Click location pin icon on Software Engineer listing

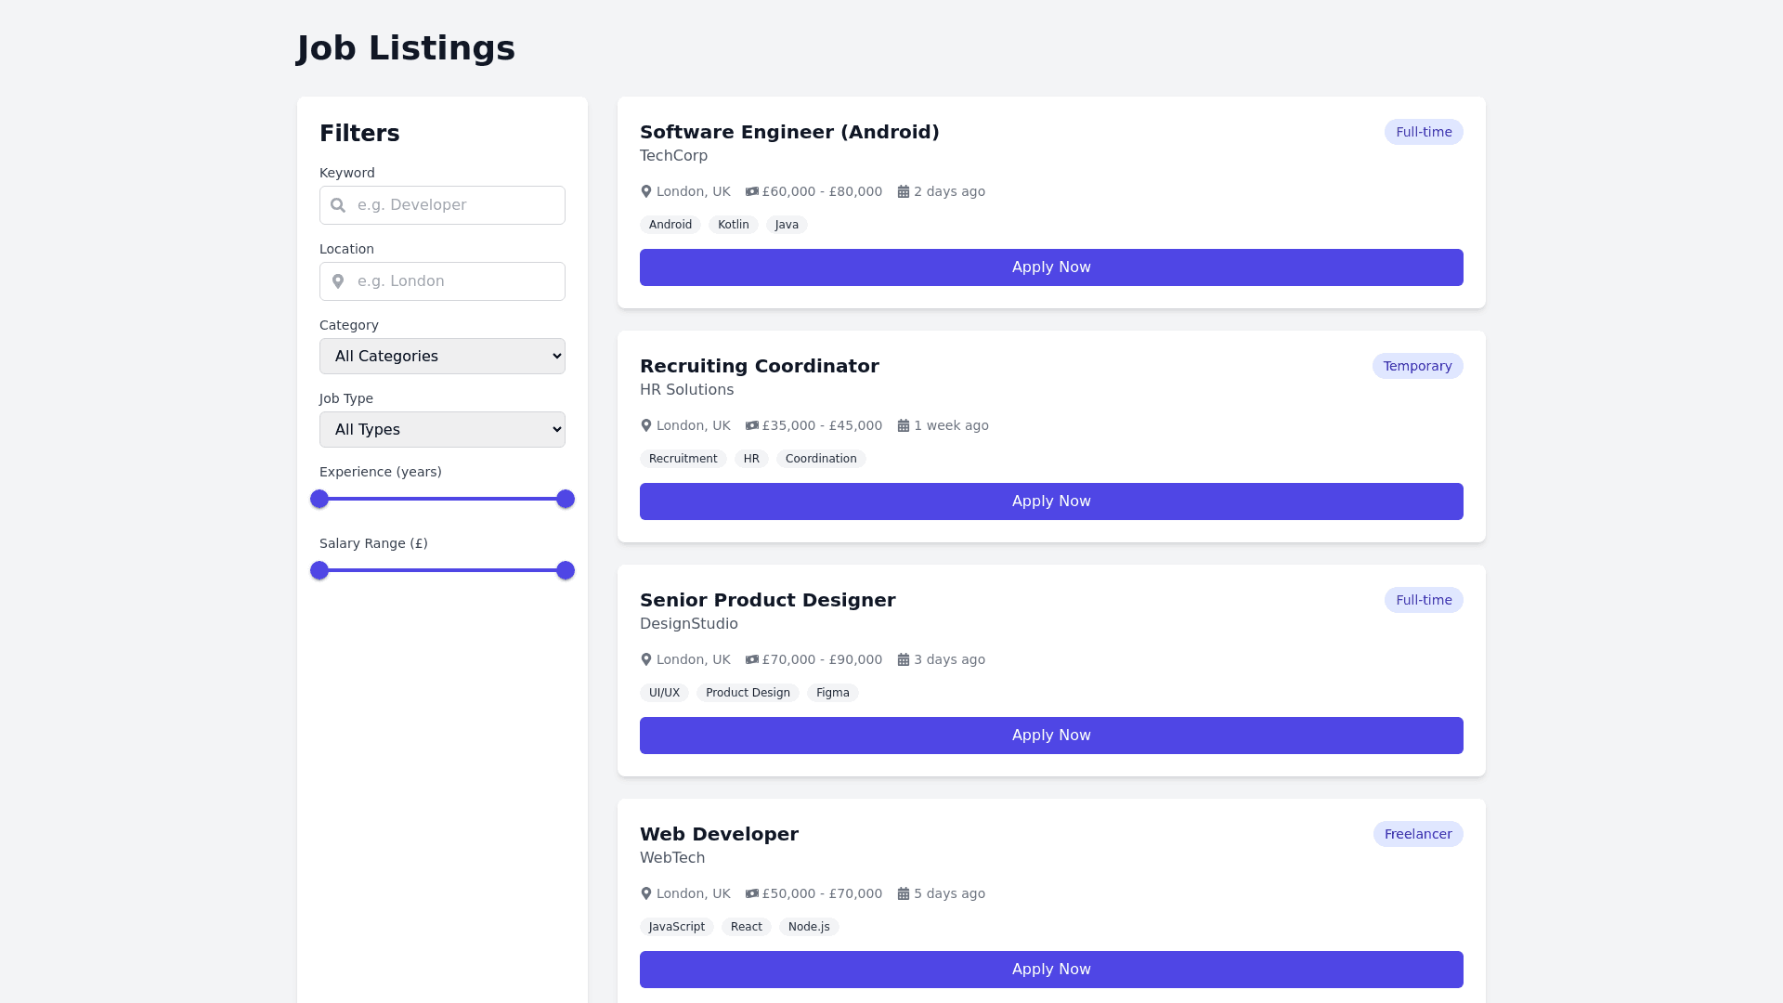pyautogui.click(x=646, y=192)
